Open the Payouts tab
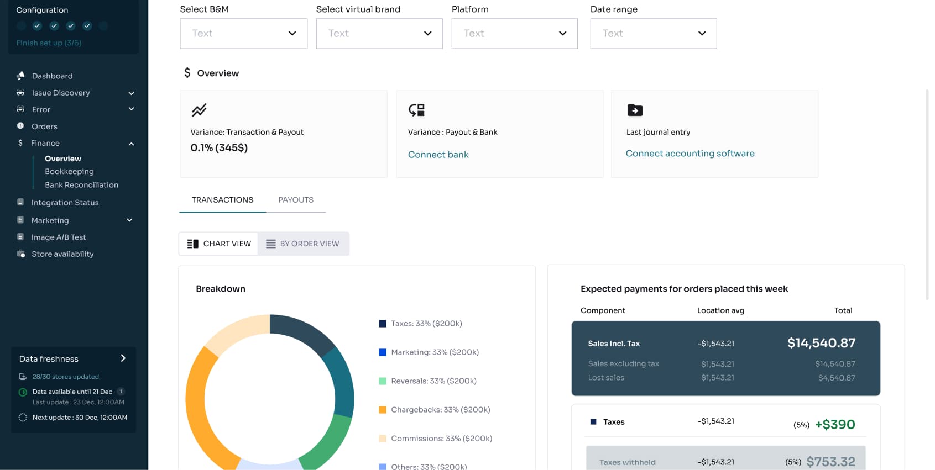The width and height of the screenshot is (935, 470). coord(295,200)
